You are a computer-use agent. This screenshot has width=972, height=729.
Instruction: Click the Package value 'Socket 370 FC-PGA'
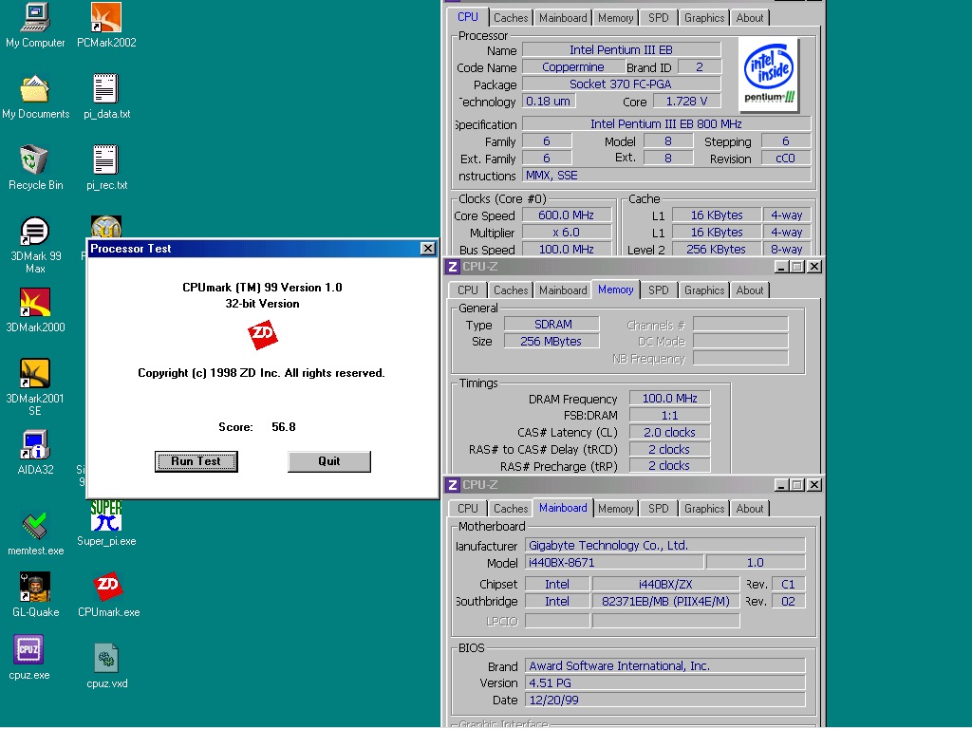[621, 84]
